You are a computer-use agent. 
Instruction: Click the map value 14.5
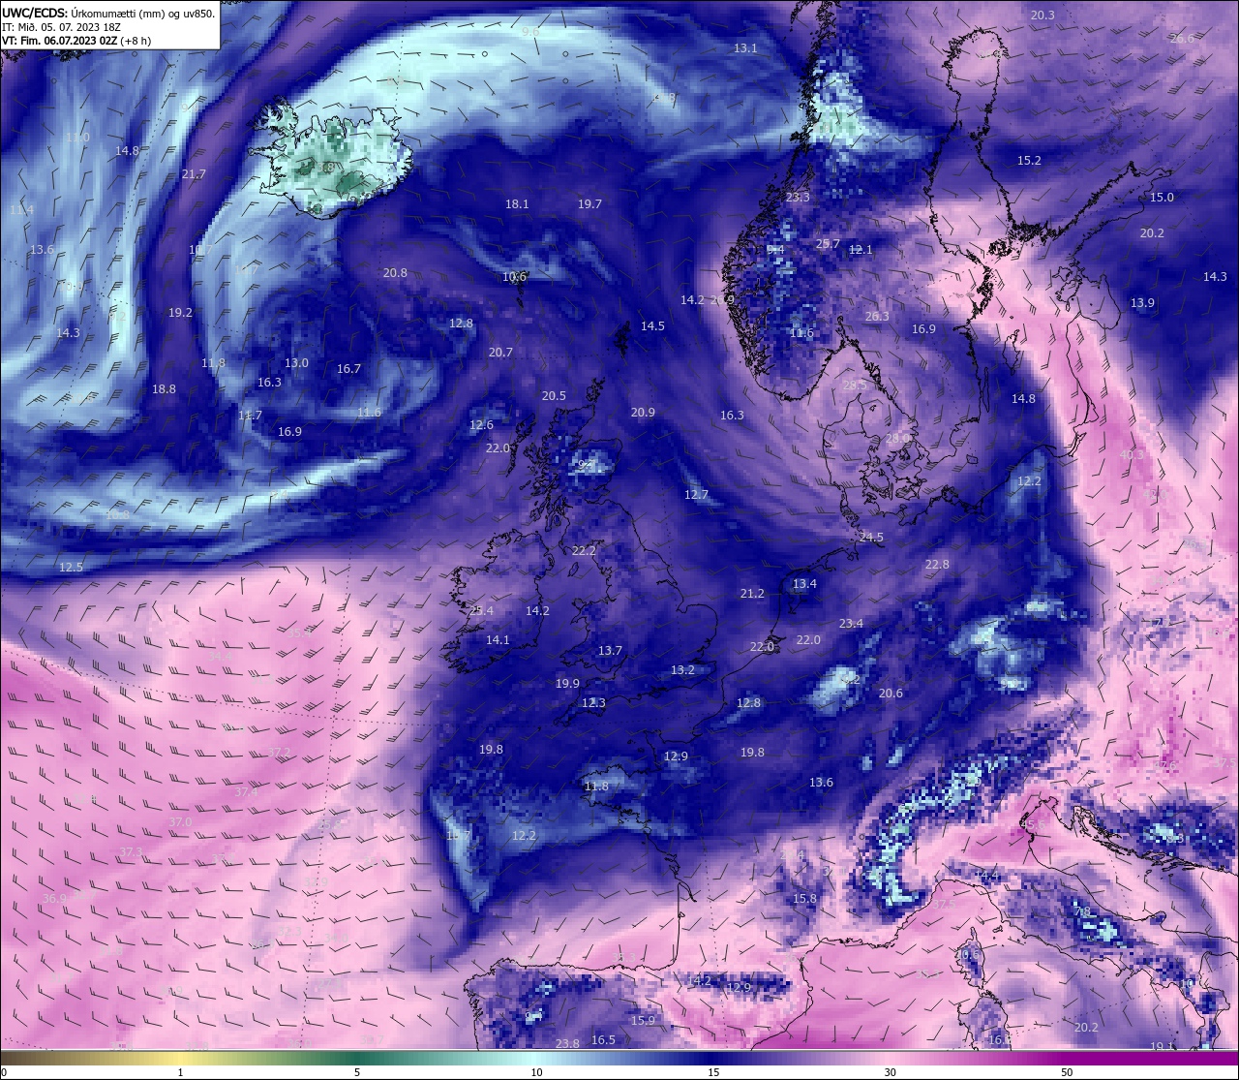[652, 326]
